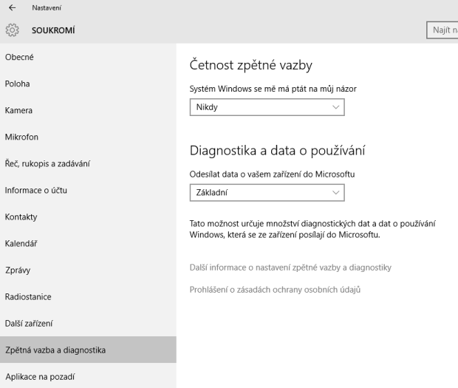Open the Obecné privacy section
The image size is (458, 388).
20,57
